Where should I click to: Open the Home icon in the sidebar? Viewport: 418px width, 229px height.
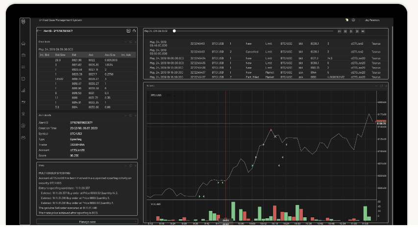[24, 43]
